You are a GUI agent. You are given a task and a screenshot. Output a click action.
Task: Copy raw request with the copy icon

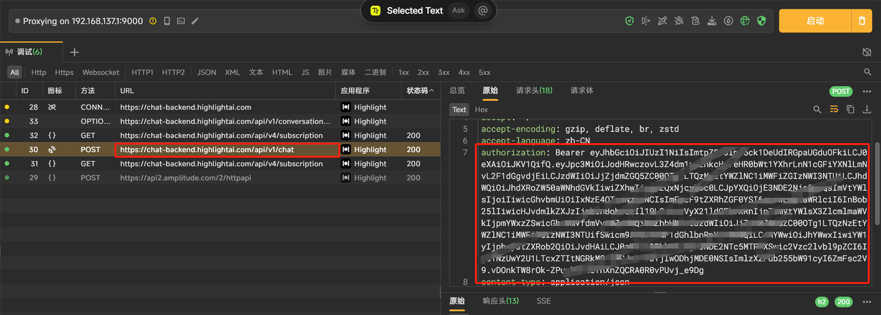[x=850, y=109]
